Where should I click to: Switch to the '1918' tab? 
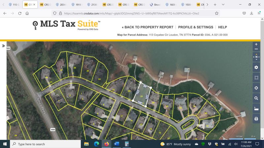pos(77,5)
